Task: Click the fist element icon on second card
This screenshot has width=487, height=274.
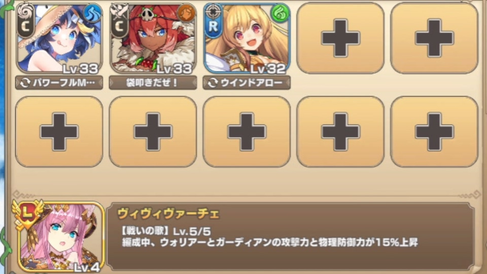Action: pos(186,13)
